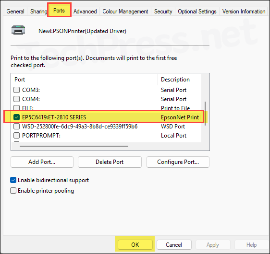Image resolution: width=270 pixels, height=254 pixels.
Task: Tick the WSD-252800fe port checkbox
Action: point(16,127)
